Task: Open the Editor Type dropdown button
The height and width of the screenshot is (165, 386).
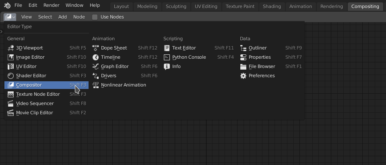Action: click(10, 17)
